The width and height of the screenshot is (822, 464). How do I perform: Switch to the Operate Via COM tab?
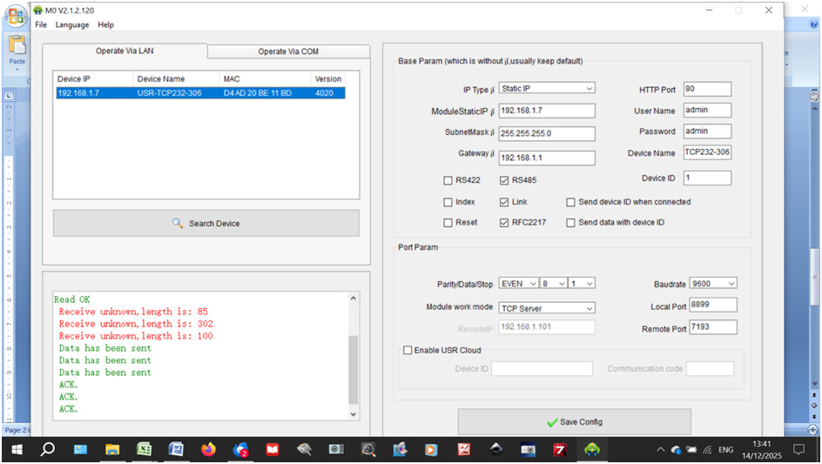(x=288, y=51)
